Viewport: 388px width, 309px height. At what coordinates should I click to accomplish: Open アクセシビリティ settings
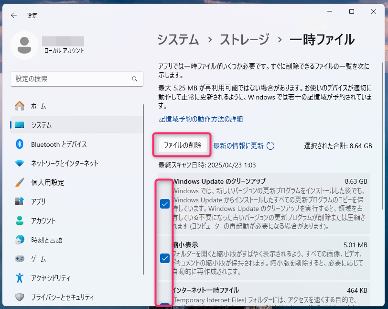click(76, 278)
